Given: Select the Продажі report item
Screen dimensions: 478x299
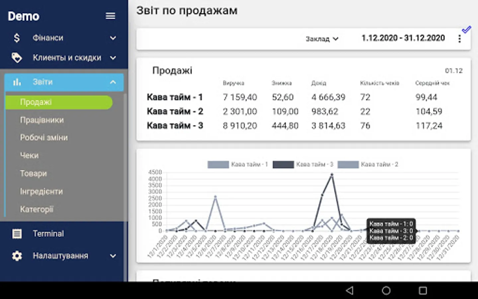Looking at the screenshot, I should (x=59, y=102).
